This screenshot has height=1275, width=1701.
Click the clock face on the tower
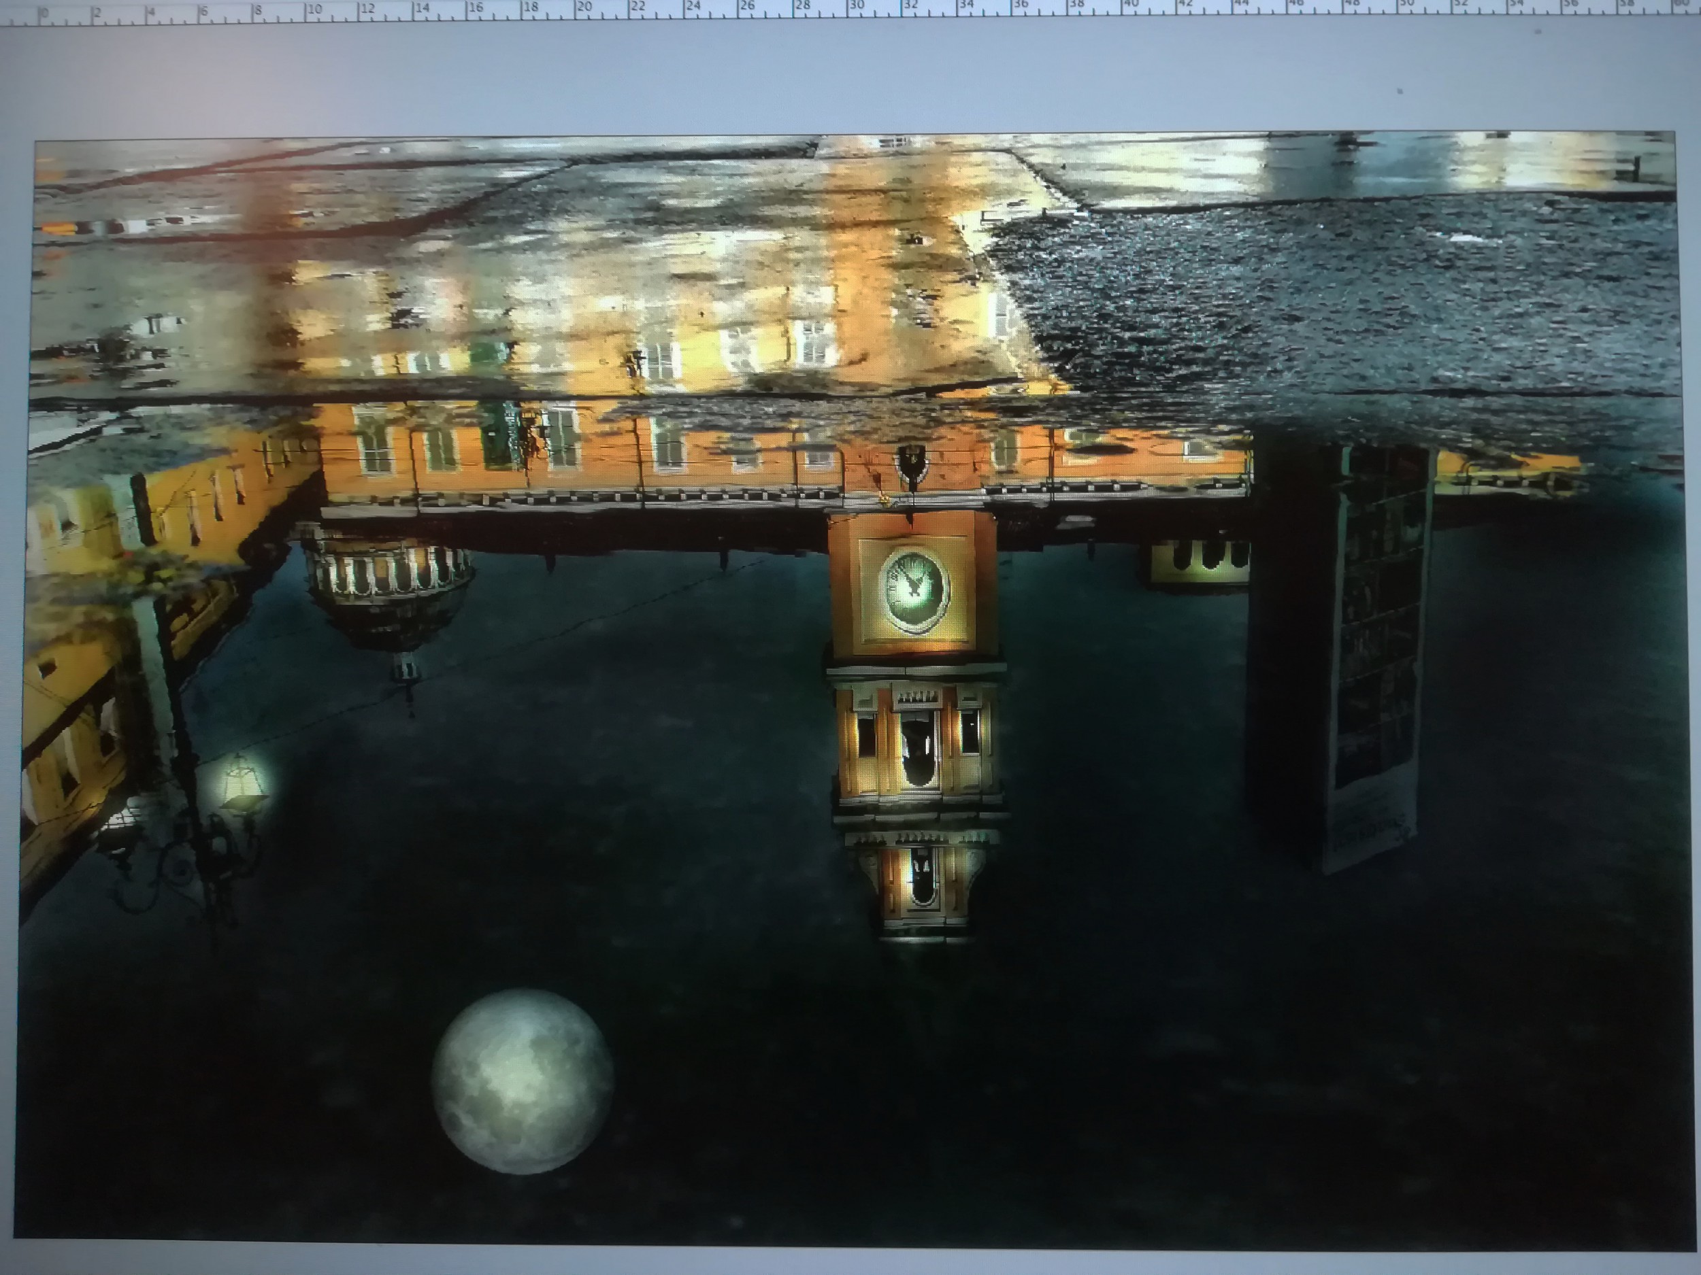click(x=914, y=590)
